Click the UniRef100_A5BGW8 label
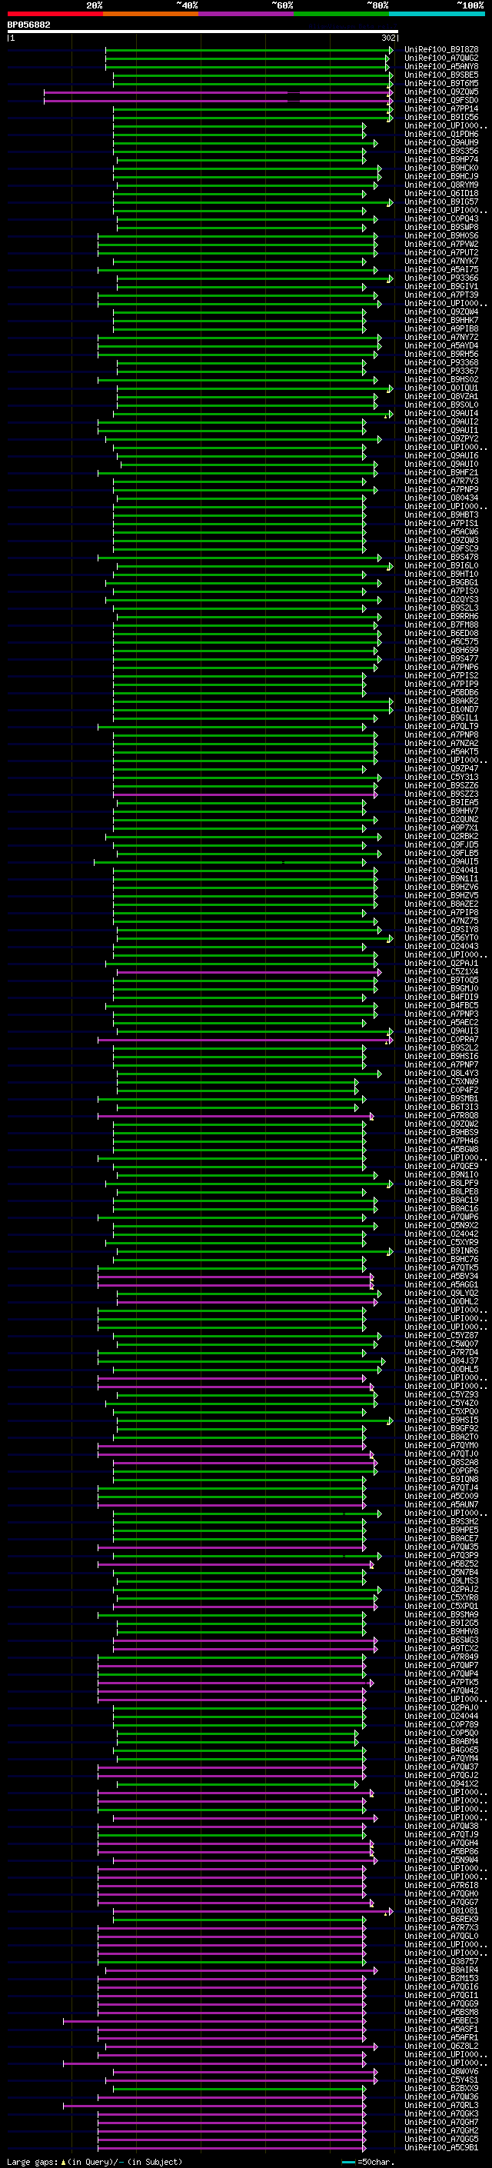492x2168 pixels. point(441,1150)
